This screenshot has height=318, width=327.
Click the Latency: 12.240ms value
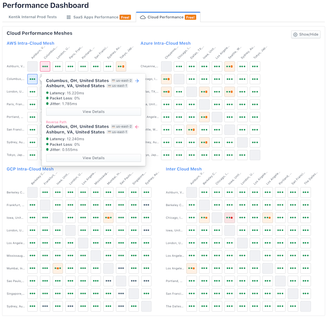(67, 139)
